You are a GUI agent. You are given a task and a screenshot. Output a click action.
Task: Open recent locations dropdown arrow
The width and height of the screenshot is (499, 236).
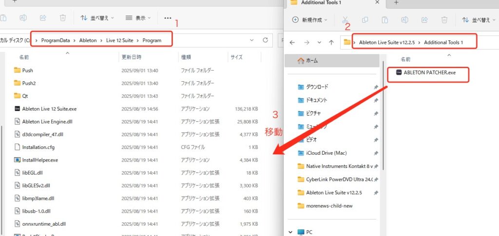(x=319, y=42)
